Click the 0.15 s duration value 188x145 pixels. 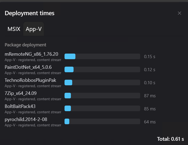click(x=150, y=57)
